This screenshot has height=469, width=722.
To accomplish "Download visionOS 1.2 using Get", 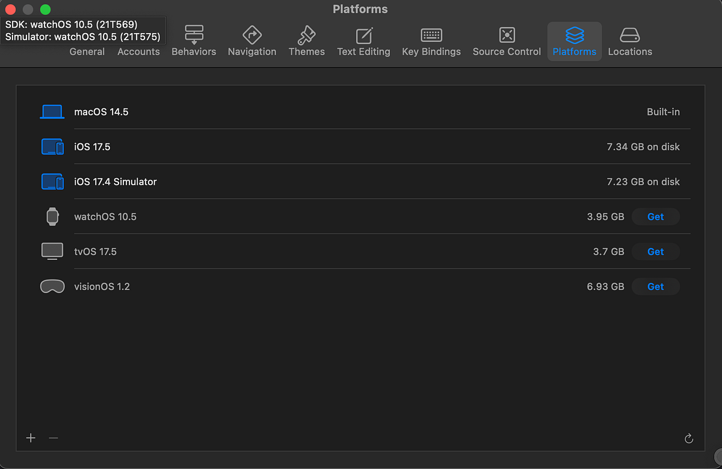I will click(655, 286).
